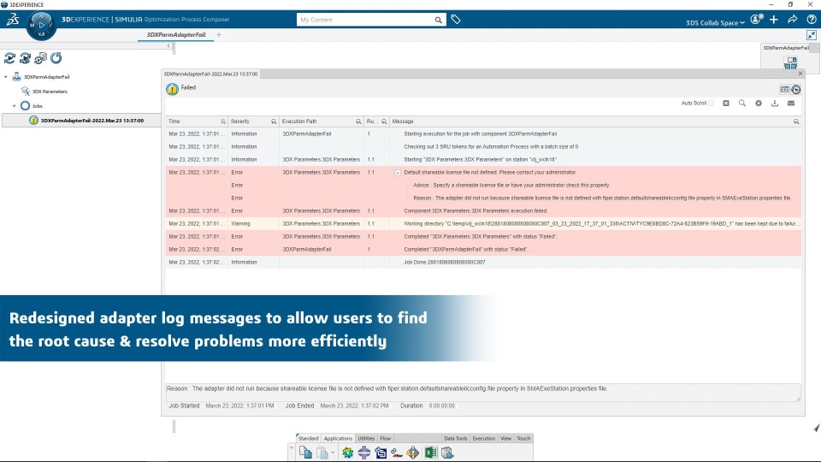Switch to the Execution toolbar tab
This screenshot has height=462, width=821.
click(484, 438)
